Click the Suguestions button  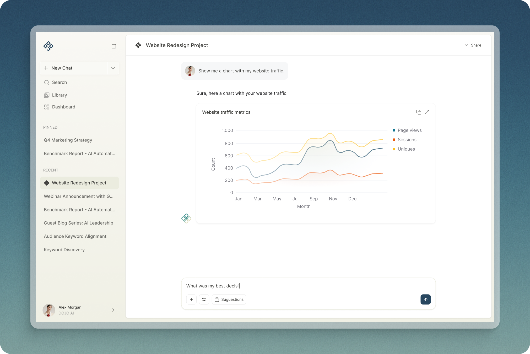pos(229,299)
